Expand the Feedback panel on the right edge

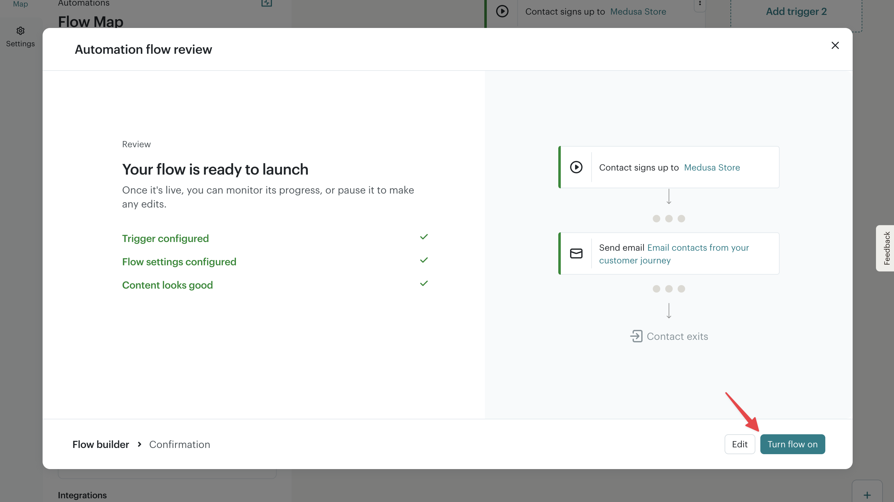pos(886,248)
